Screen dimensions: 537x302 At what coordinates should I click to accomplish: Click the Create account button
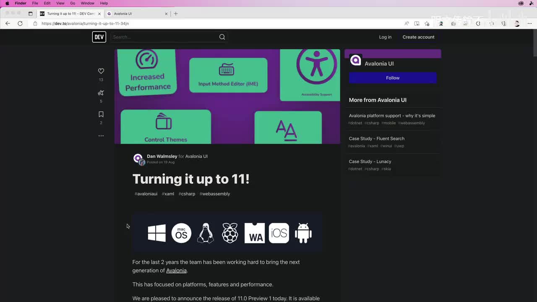[x=418, y=37]
